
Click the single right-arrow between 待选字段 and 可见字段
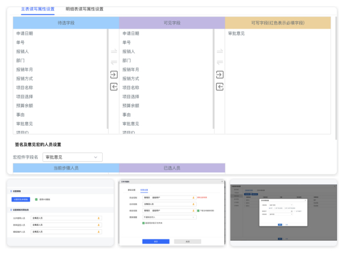click(114, 52)
